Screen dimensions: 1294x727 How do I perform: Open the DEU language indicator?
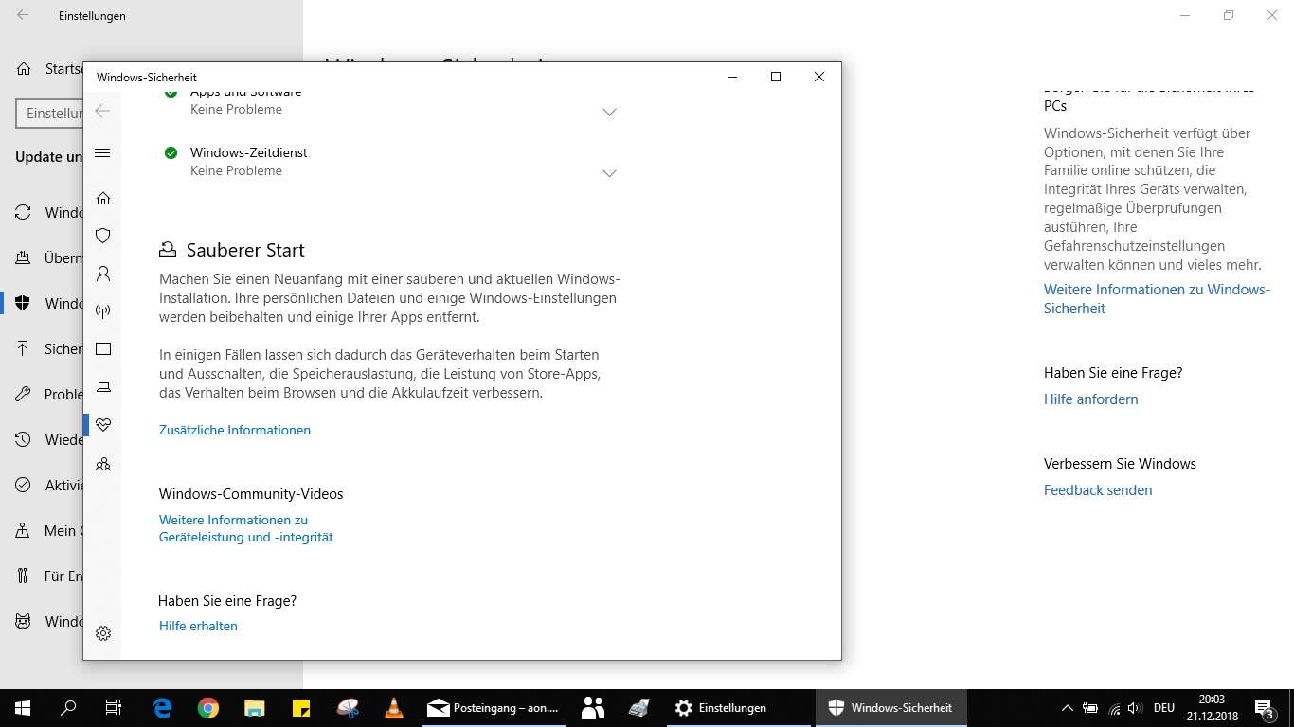1164,708
